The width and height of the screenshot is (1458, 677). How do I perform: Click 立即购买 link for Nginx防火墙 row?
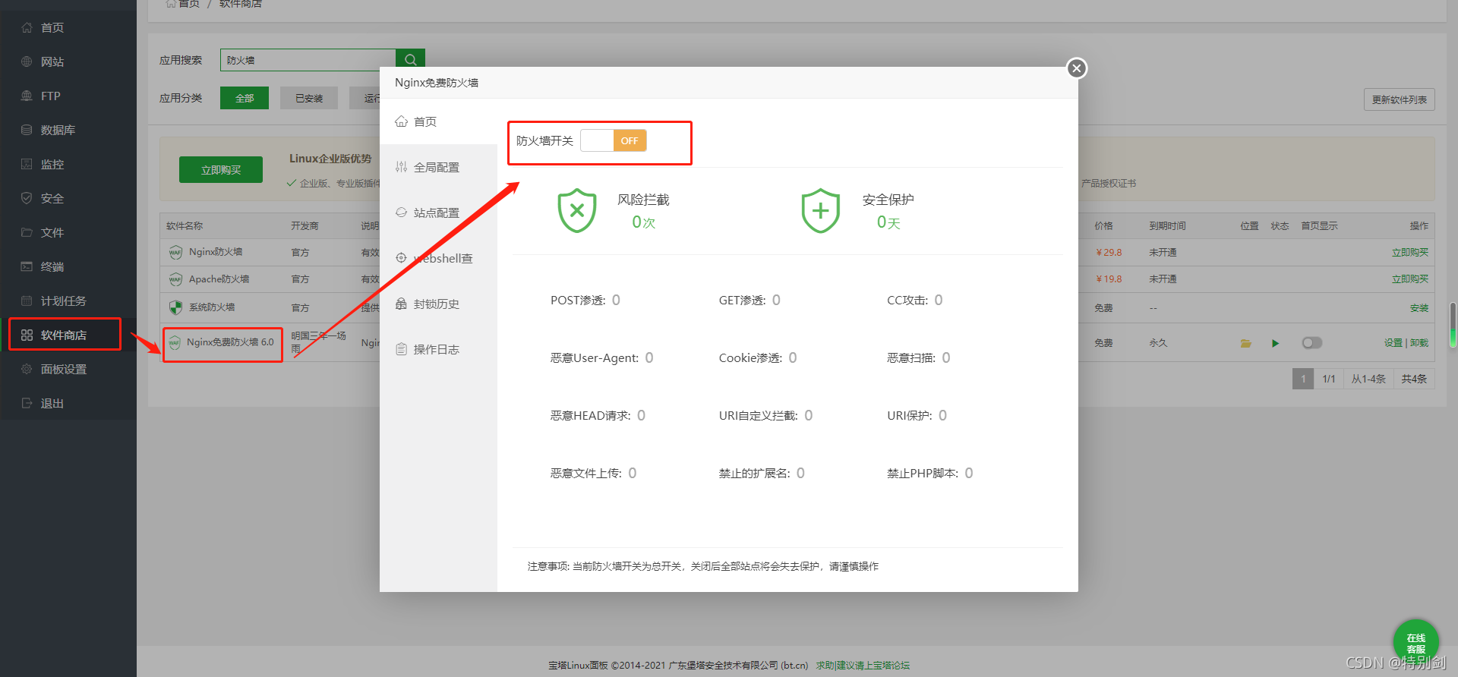[1409, 252]
